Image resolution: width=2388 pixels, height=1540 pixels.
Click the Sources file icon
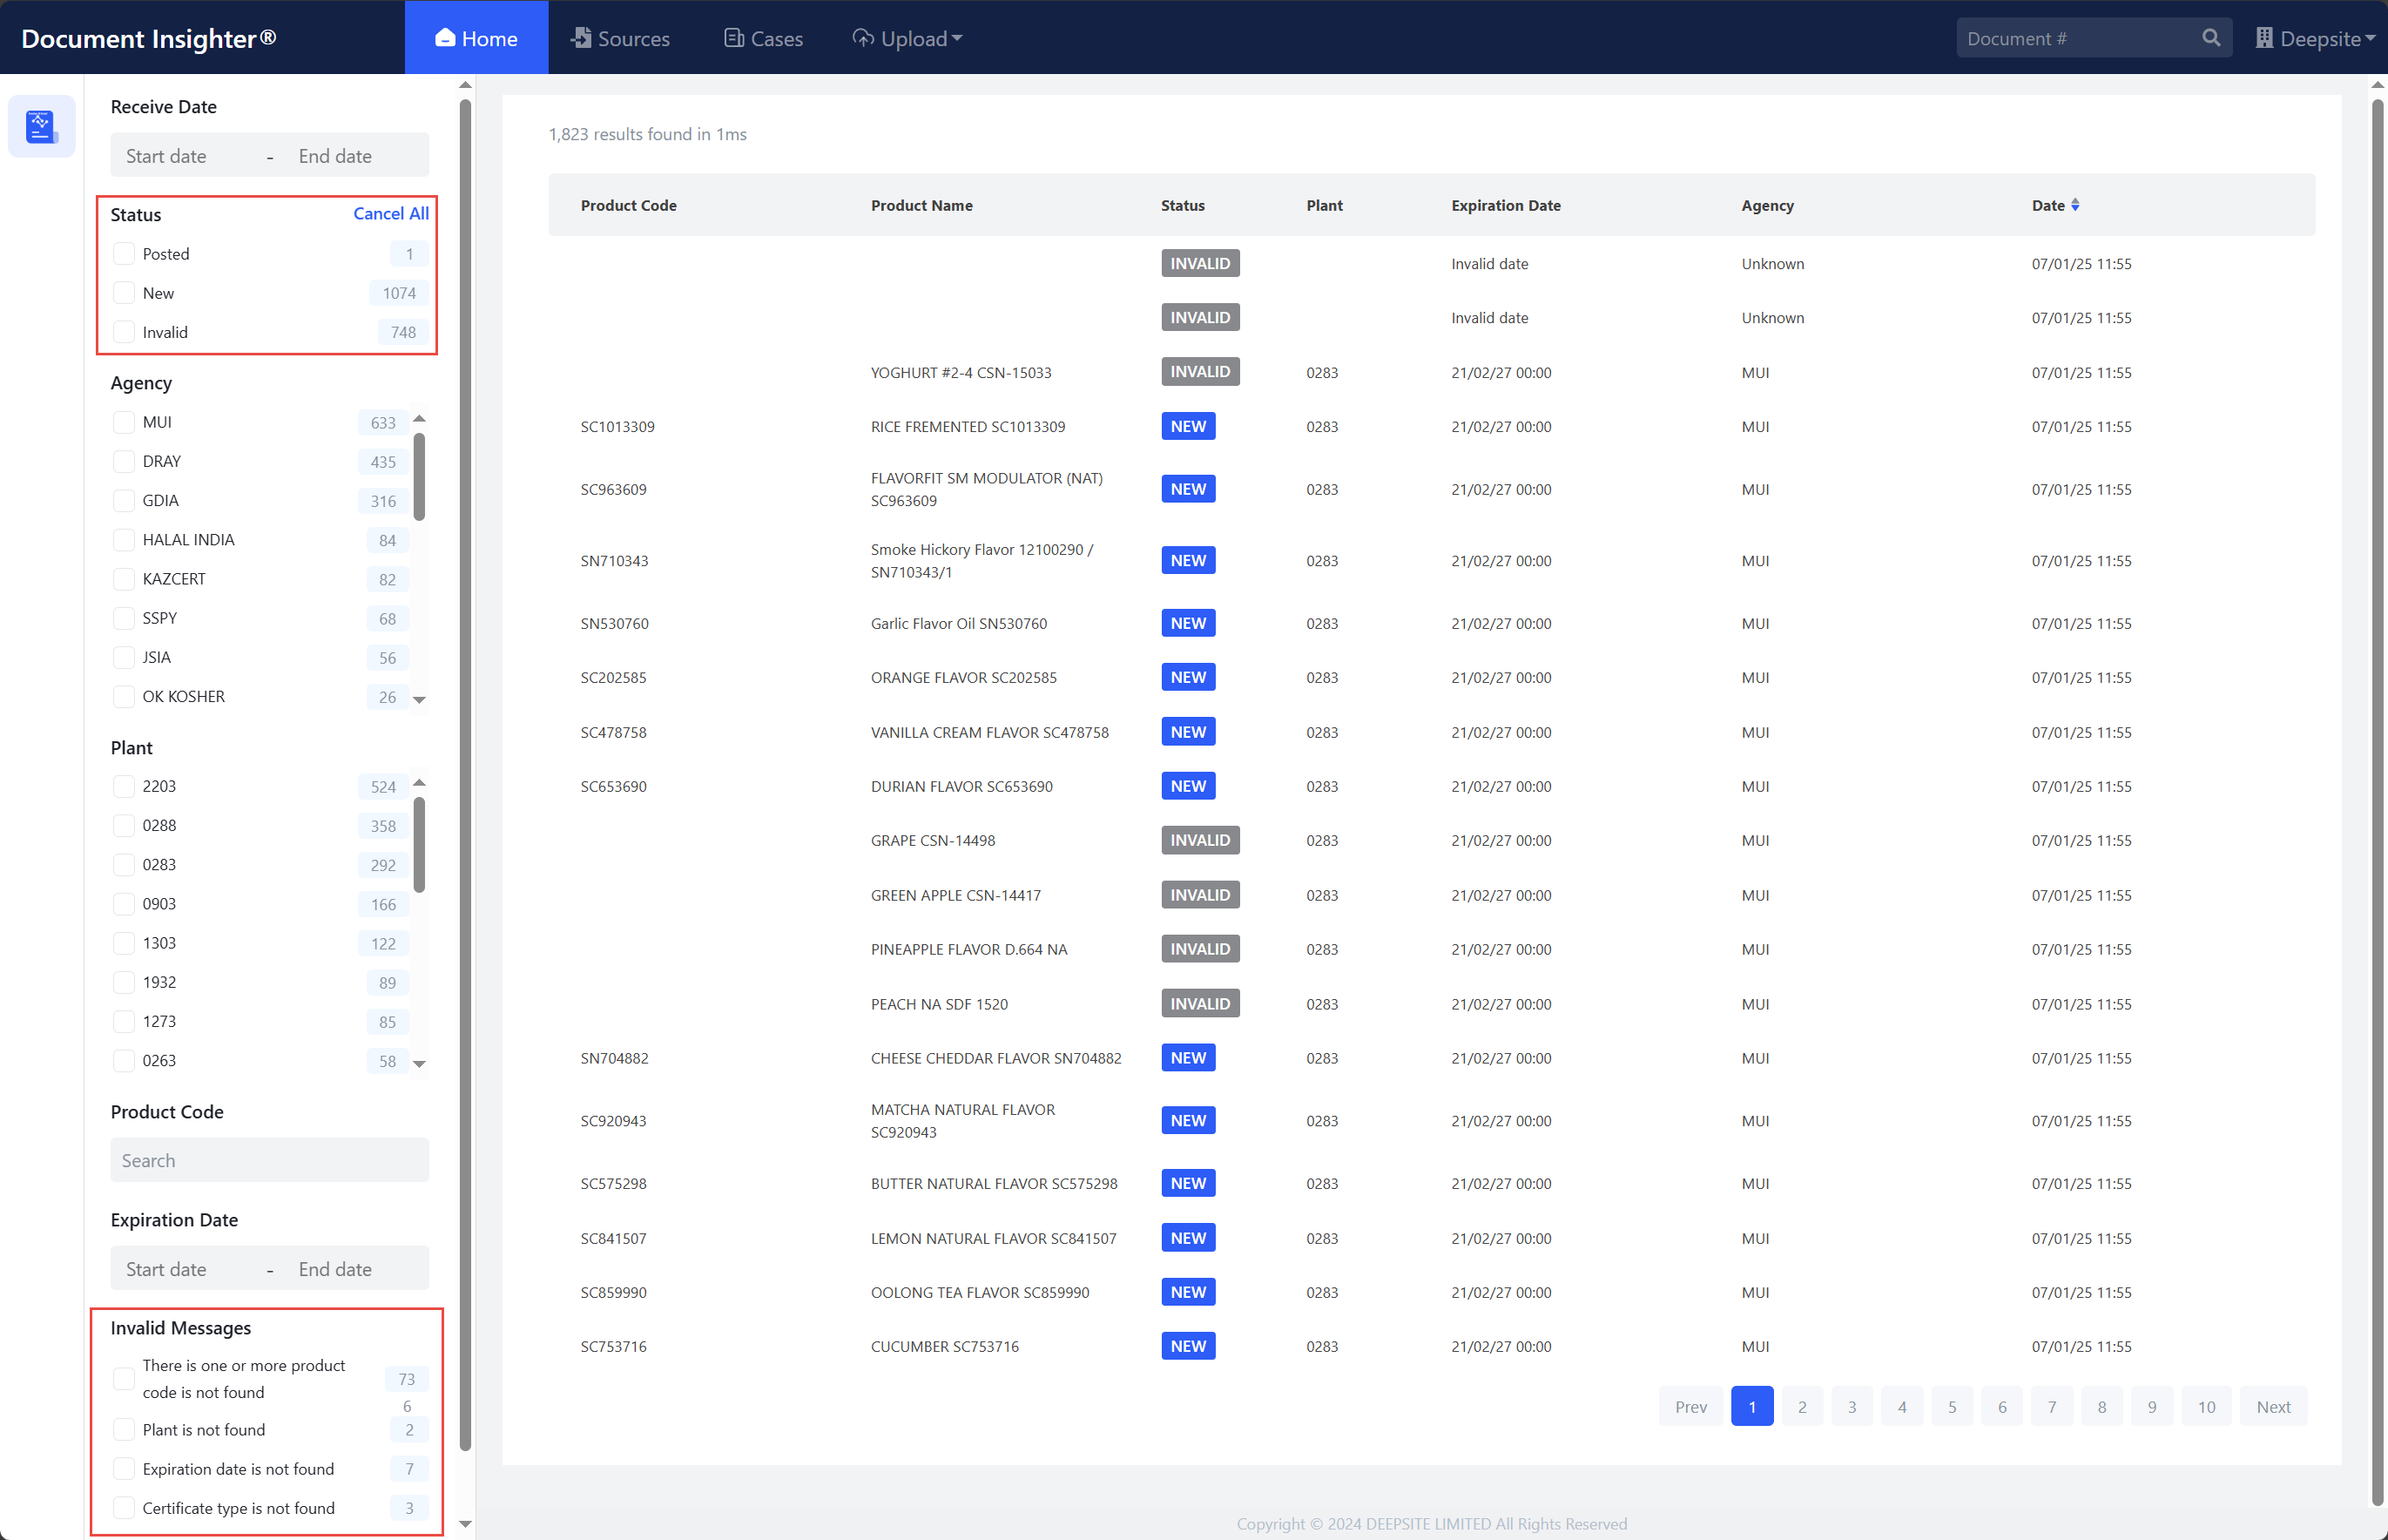pyautogui.click(x=581, y=38)
